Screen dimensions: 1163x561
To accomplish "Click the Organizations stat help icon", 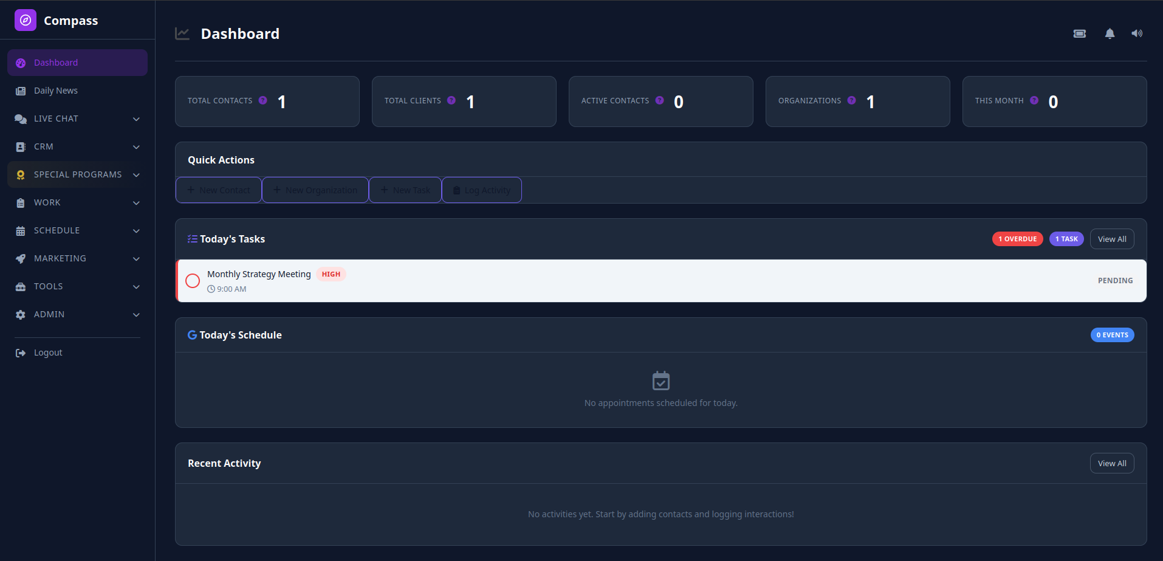I will click(x=852, y=100).
